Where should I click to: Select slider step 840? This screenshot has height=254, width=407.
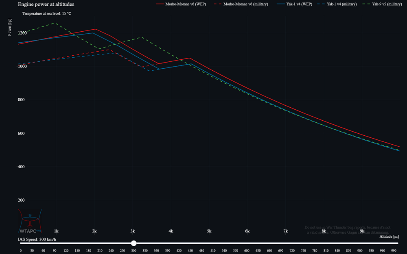[x=337, y=251]
